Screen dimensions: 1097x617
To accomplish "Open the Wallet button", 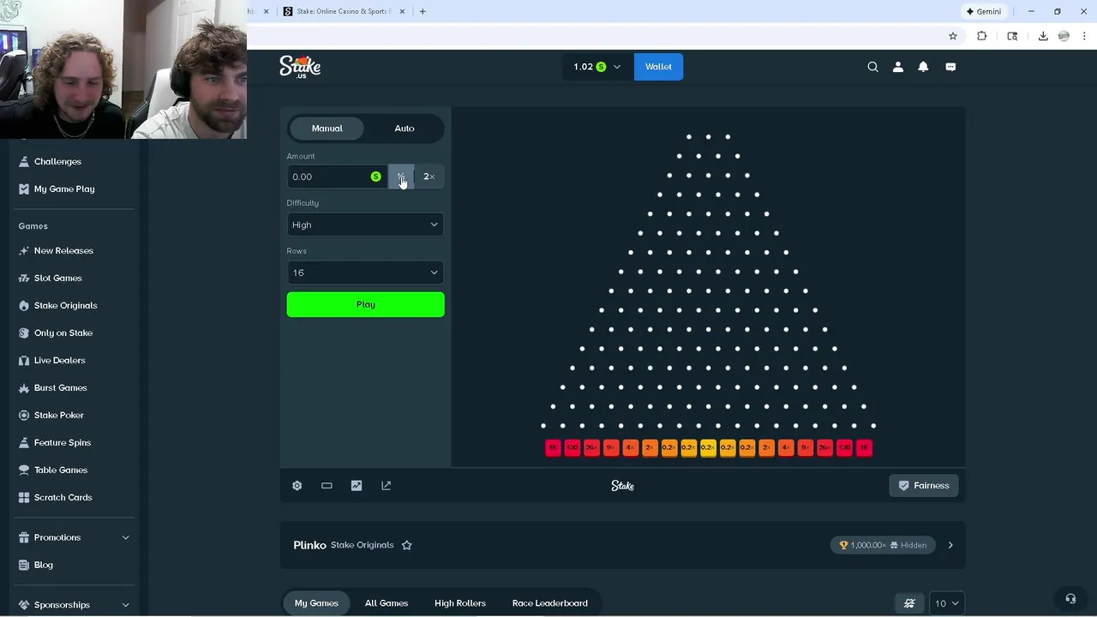I will tap(658, 67).
